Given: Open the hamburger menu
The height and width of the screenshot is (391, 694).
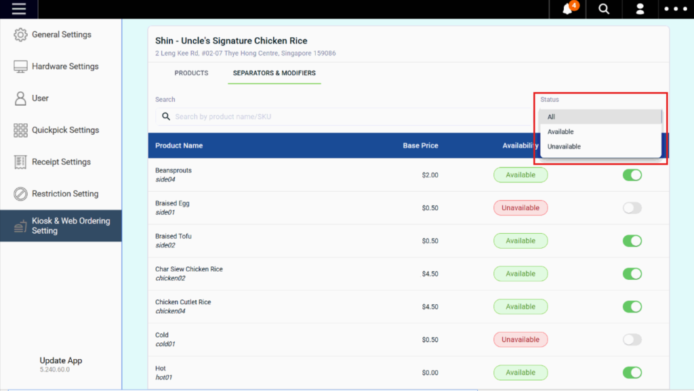Looking at the screenshot, I should pyautogui.click(x=18, y=9).
